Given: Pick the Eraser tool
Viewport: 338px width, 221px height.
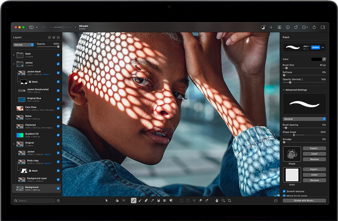Looking at the screenshot, I should (x=146, y=201).
